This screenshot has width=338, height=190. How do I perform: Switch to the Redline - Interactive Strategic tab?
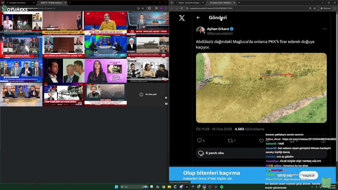[x=190, y=3]
